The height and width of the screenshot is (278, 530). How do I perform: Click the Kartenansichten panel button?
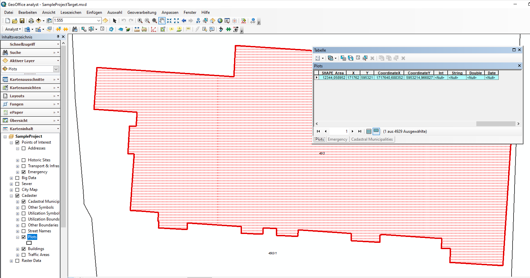(x=25, y=88)
